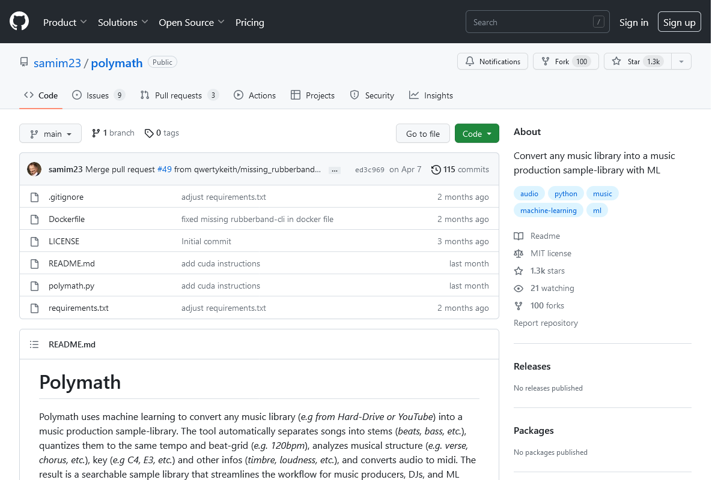The image size is (721, 480).
Task: Open the polymath.py file
Action: (x=71, y=286)
